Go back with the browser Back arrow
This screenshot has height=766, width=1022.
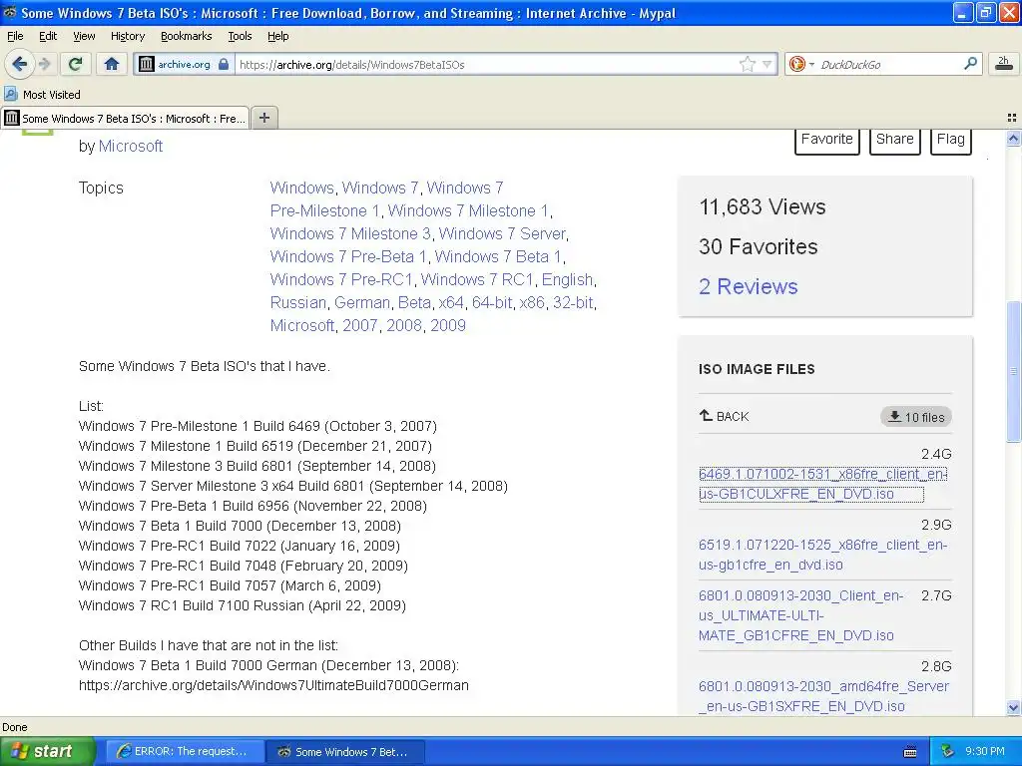tap(19, 64)
